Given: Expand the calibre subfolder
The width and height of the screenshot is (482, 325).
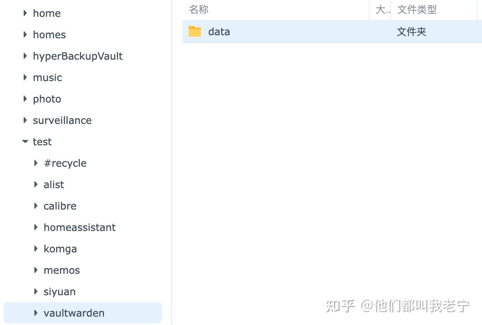Looking at the screenshot, I should (36, 206).
